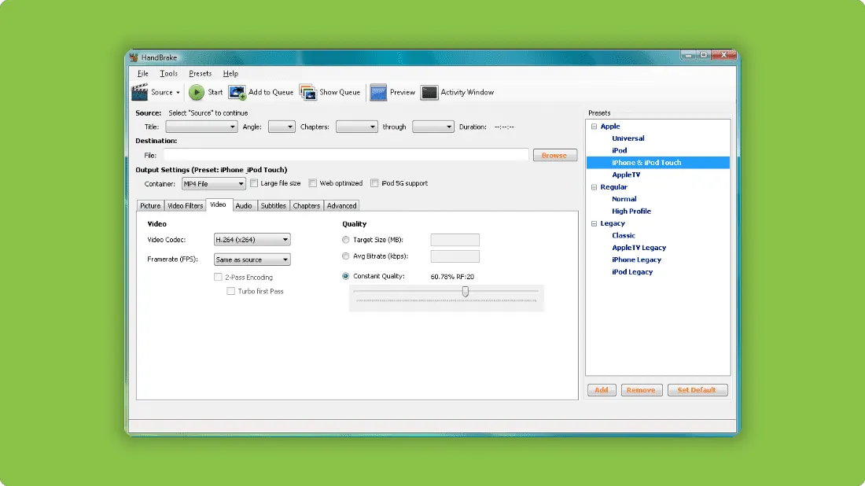Open the Presets menu
This screenshot has width=865, height=486.
[x=201, y=73]
